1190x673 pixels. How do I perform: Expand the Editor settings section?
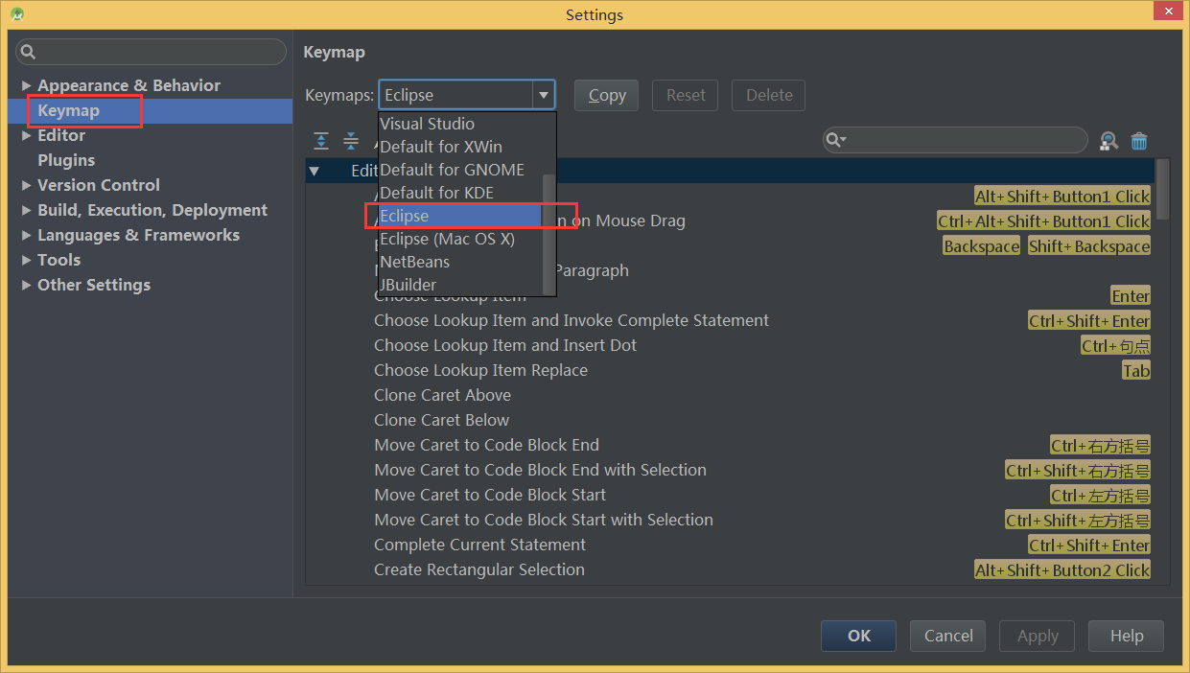tap(27, 136)
